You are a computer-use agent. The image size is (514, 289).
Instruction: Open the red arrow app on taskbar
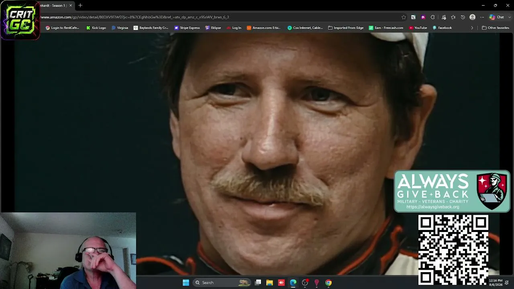281,283
